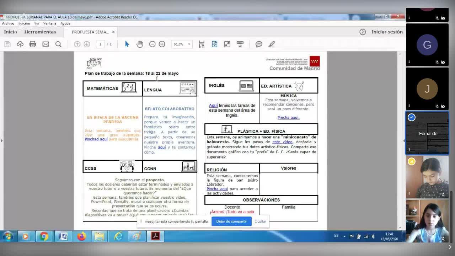Screen dimensions: 455x256
Task: Toggle fit page to window
Action: coord(214,44)
